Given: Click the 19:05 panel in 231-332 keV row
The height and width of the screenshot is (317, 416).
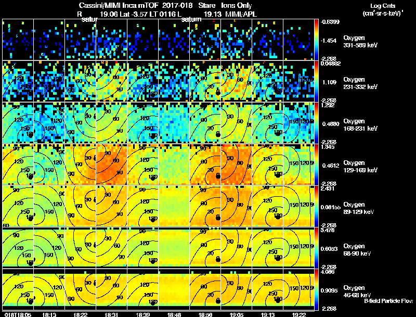Looking at the screenshot, I should coord(237,81).
